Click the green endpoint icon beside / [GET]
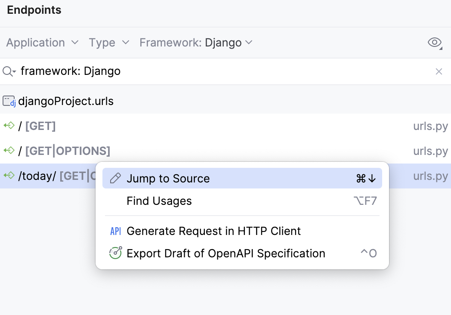451x315 pixels. tap(8, 126)
